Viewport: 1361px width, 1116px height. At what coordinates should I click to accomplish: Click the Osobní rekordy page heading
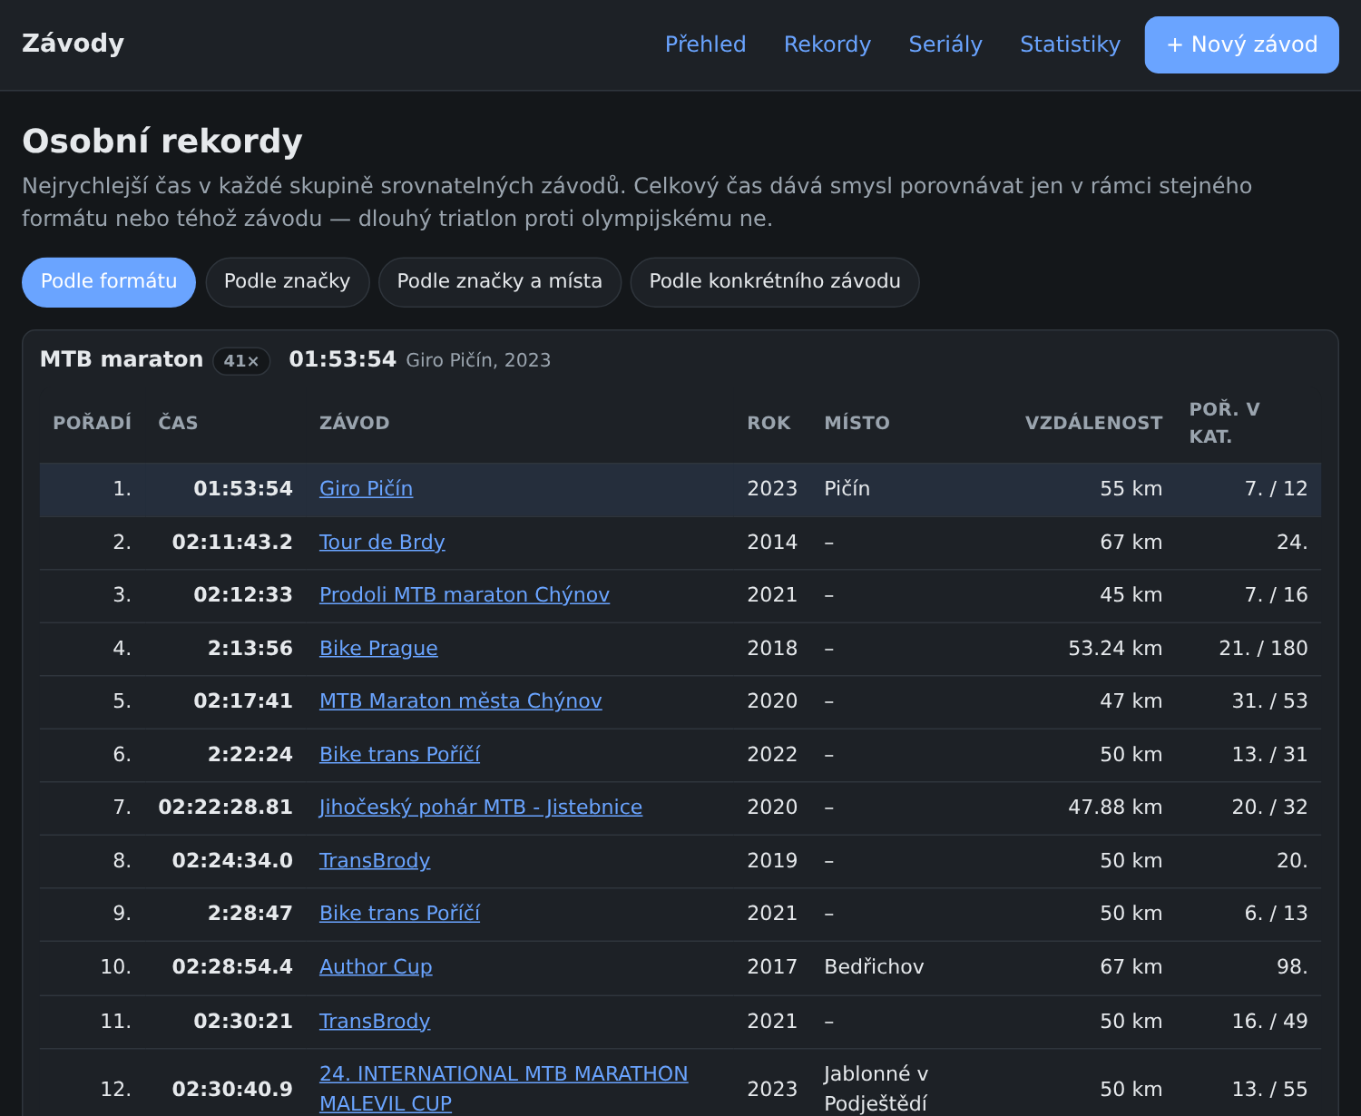pos(162,142)
